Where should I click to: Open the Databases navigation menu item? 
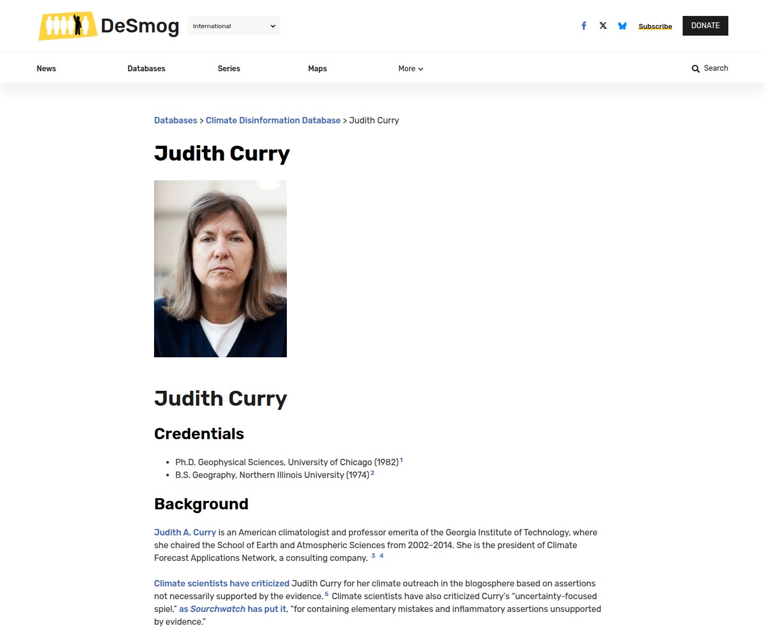tap(146, 69)
